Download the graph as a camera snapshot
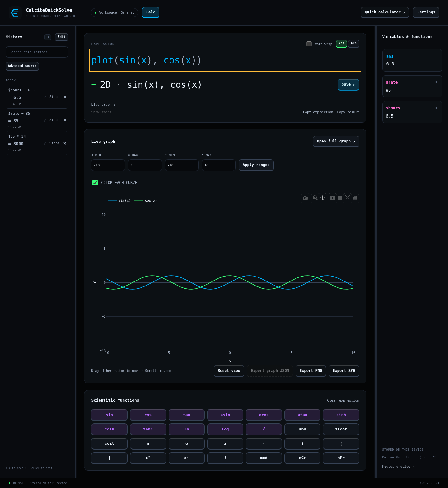Image resolution: width=448 pixels, height=488 pixels. coord(305,198)
